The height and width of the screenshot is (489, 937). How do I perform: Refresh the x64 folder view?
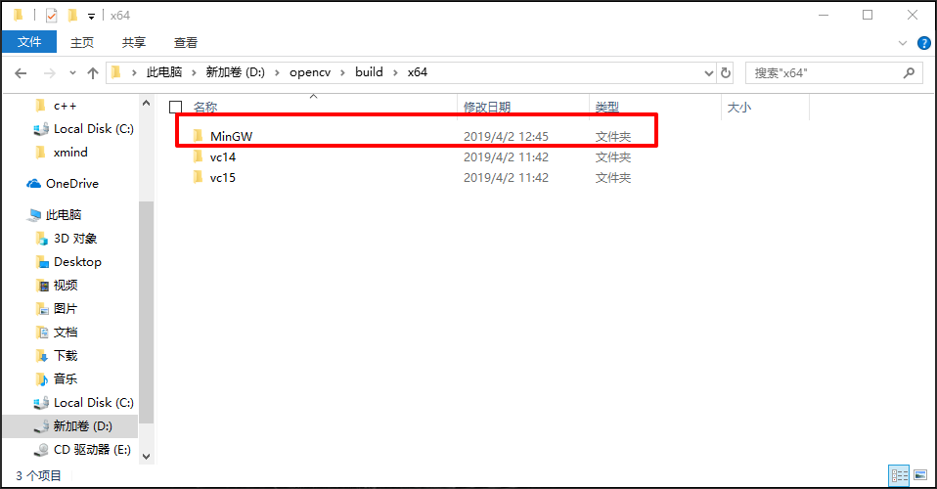tap(726, 73)
